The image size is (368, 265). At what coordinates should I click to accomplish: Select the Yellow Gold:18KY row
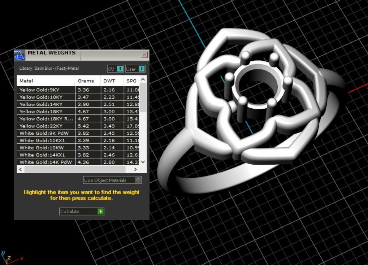78,112
